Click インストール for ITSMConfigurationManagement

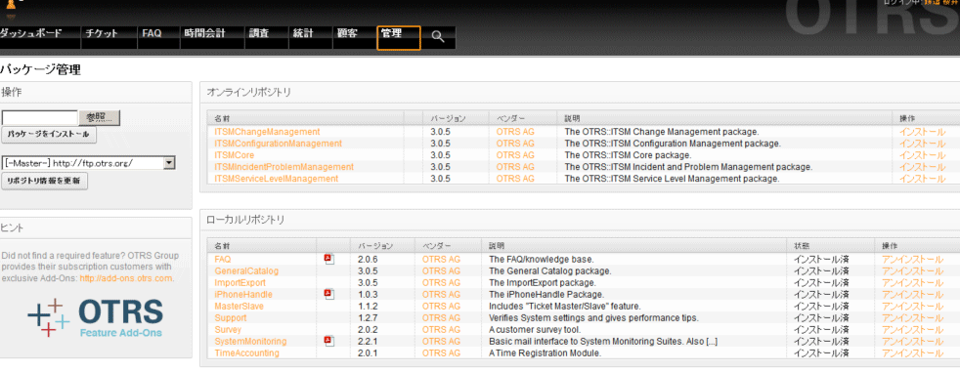coord(922,144)
